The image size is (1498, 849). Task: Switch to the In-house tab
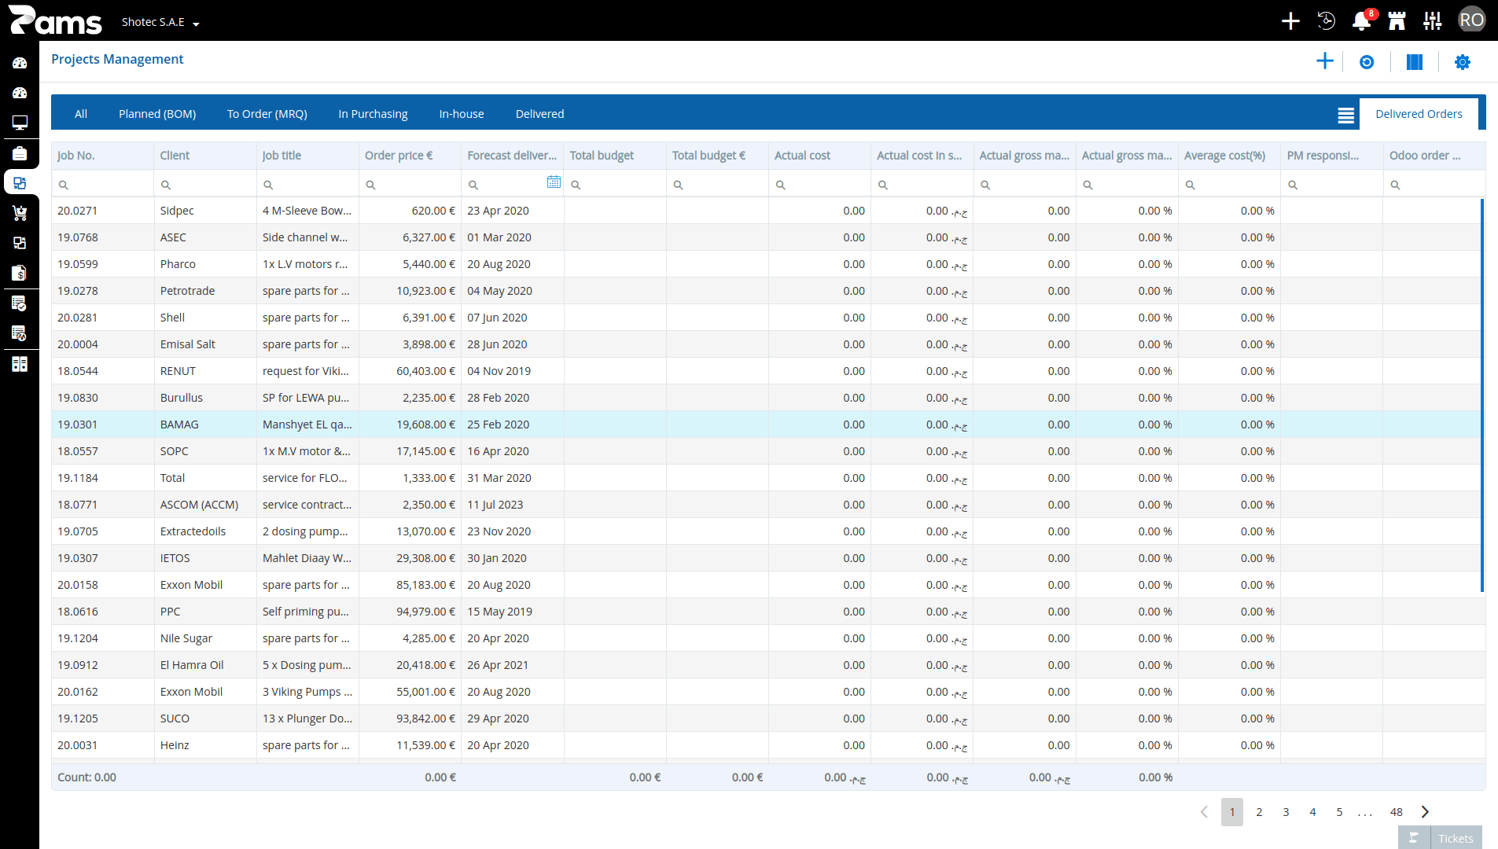tap(462, 114)
